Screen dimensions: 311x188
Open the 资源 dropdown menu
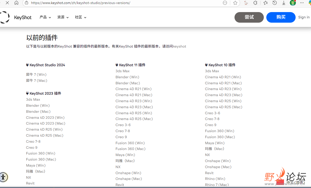tap(63, 17)
